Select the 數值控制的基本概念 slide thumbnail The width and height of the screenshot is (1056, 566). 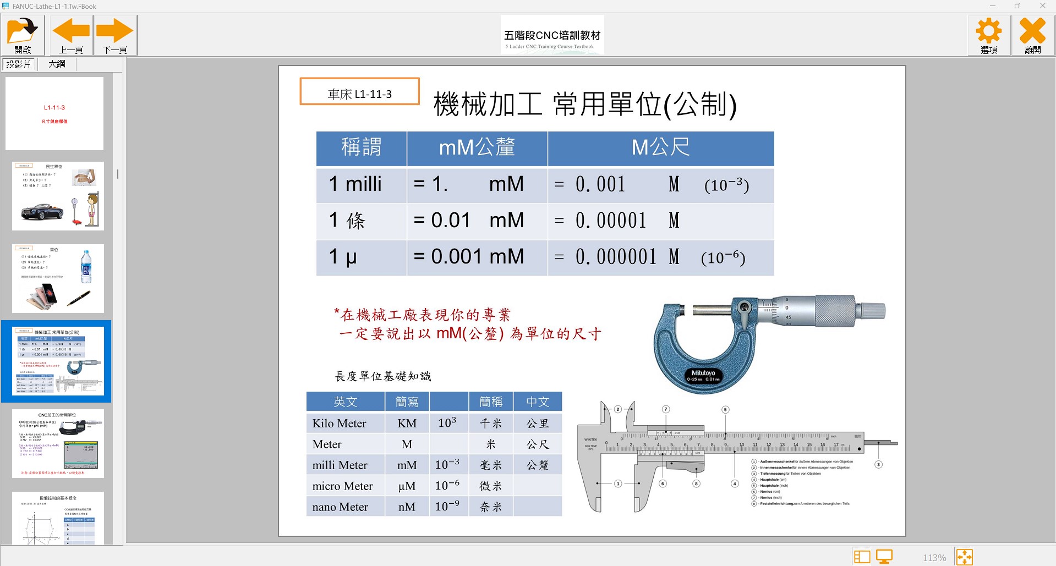coord(58,518)
